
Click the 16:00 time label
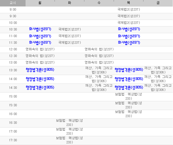(13, 114)
